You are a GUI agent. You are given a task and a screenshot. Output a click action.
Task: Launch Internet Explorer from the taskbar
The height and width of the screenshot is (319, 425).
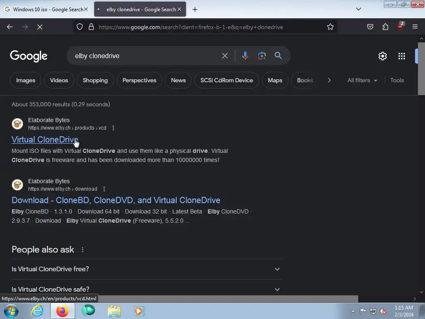(x=37, y=311)
